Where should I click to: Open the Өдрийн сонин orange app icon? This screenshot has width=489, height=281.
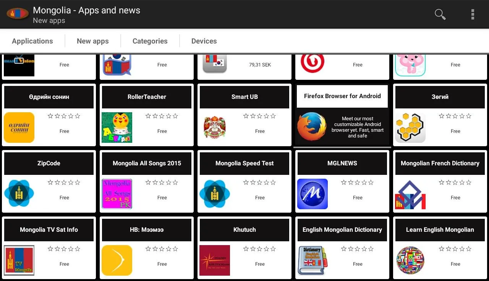click(19, 128)
